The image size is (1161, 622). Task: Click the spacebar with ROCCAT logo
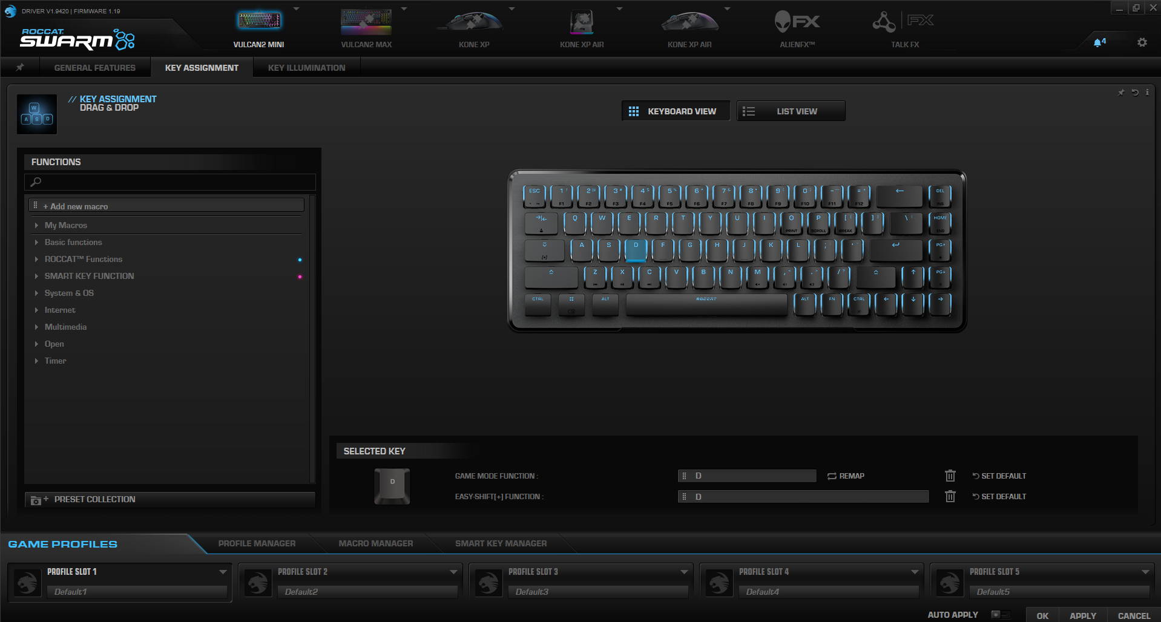706,304
